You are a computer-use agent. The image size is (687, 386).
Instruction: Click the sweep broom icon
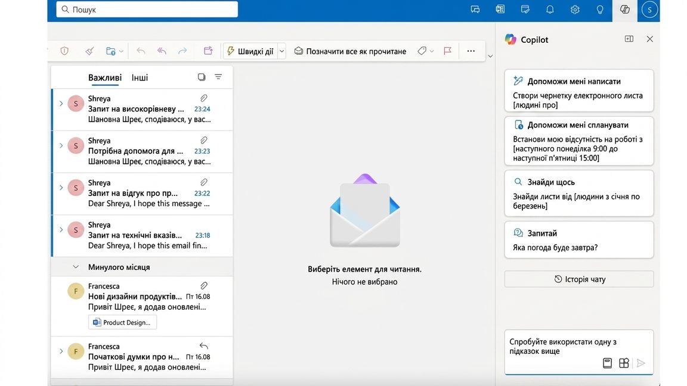90,51
